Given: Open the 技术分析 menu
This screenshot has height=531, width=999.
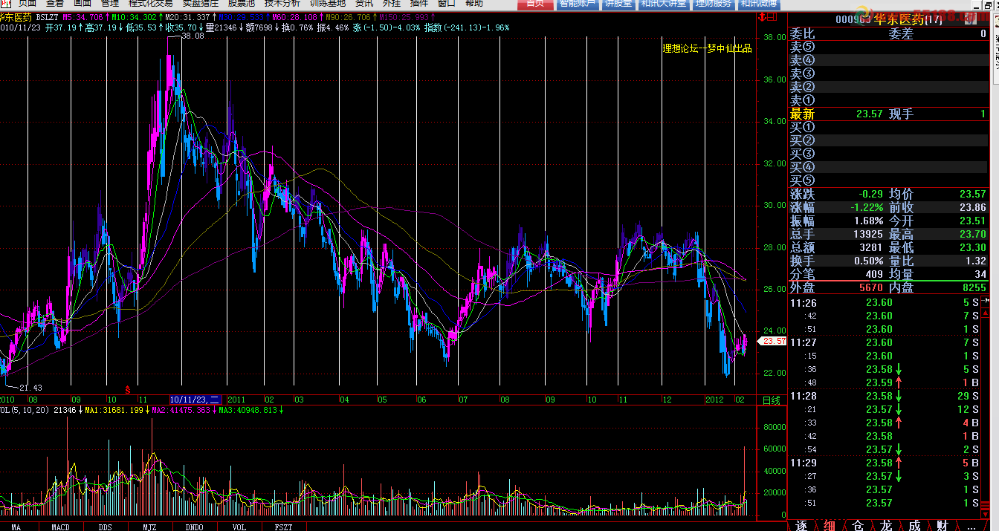Looking at the screenshot, I should 282,4.
